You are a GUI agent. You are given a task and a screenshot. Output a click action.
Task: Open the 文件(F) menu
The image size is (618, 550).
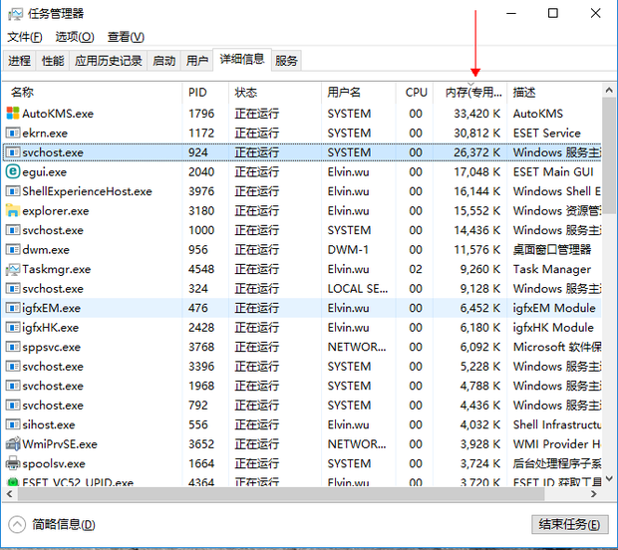[x=25, y=37]
